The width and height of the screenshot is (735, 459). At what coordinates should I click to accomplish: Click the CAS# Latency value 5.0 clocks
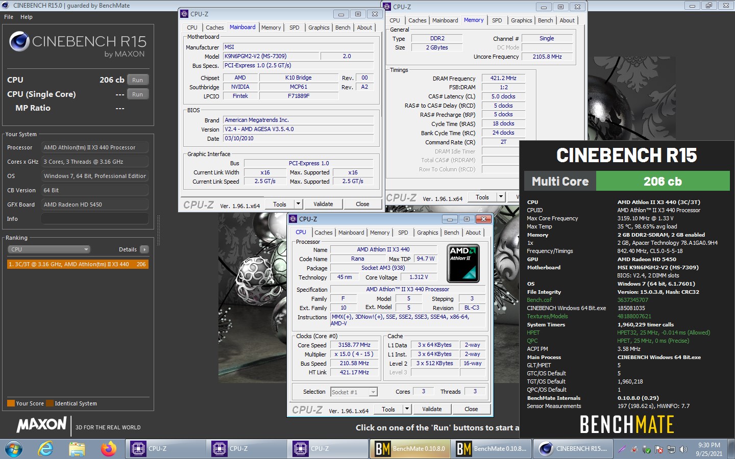(x=503, y=96)
